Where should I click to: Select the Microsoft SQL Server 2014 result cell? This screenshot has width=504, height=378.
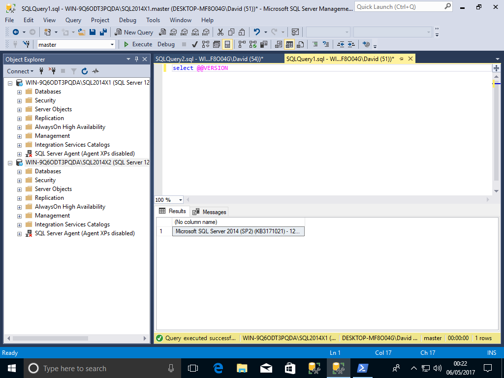(x=238, y=231)
